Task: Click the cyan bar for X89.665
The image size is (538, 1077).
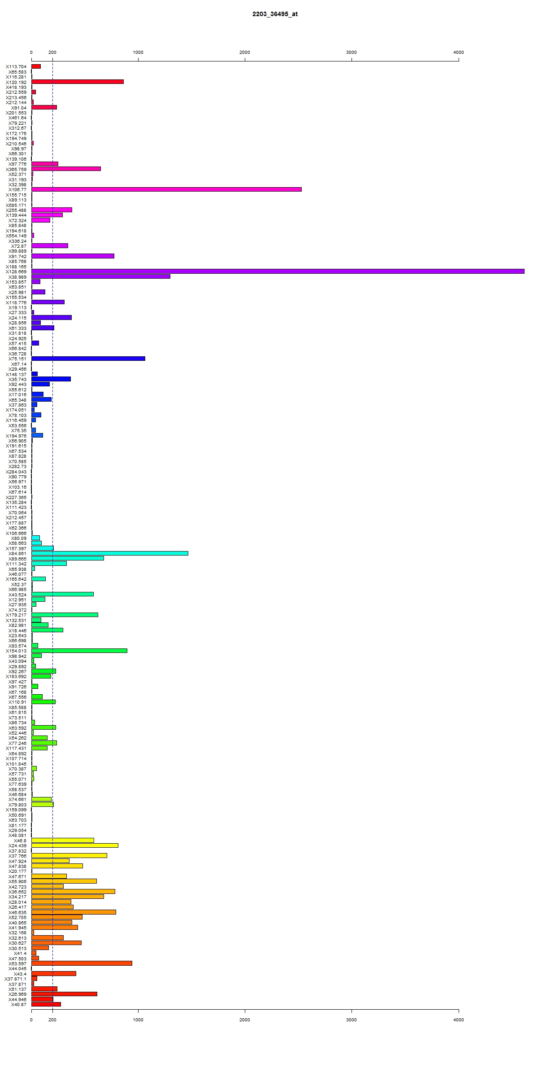Action: click(68, 558)
